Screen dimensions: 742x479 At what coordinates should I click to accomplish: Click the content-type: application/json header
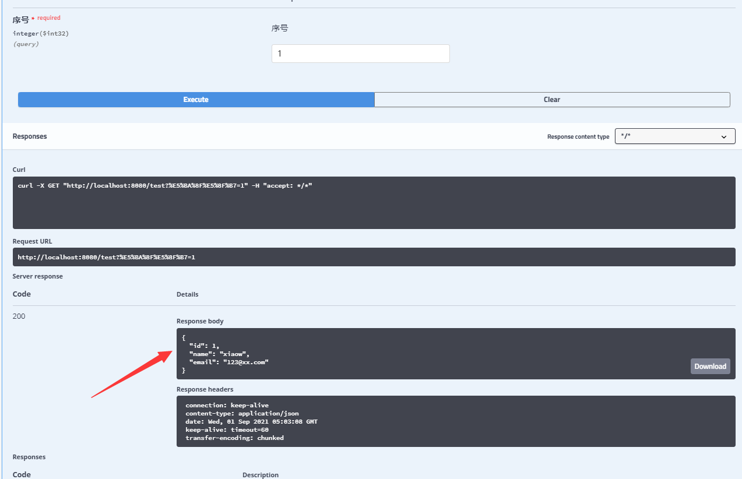[x=242, y=413]
